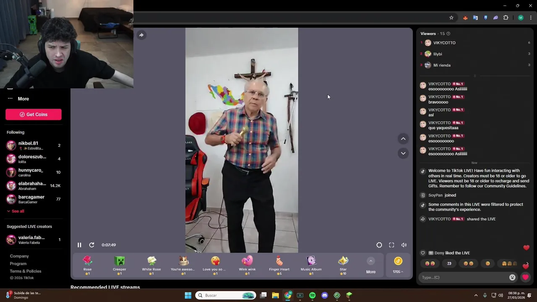Open the Windows Start menu
The height and width of the screenshot is (302, 537).
coord(188,295)
